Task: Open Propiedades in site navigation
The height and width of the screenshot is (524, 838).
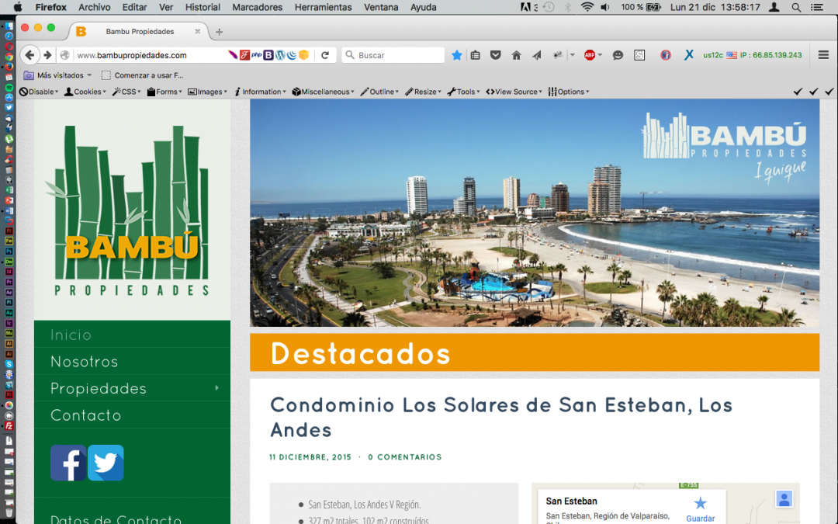Action: pos(132,388)
